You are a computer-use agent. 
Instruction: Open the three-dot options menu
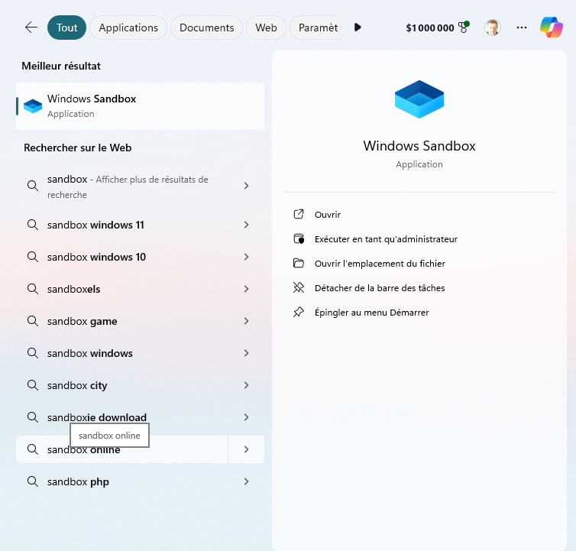coord(521,28)
